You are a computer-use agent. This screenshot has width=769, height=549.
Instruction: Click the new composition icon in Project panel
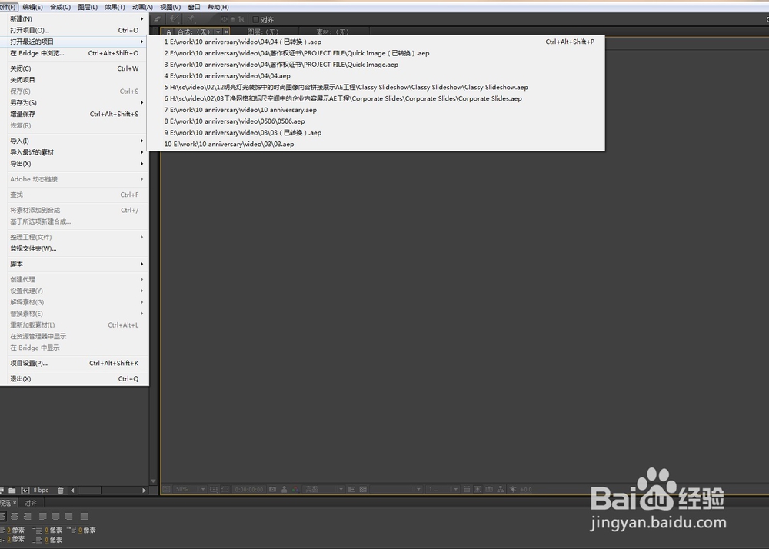(x=25, y=491)
